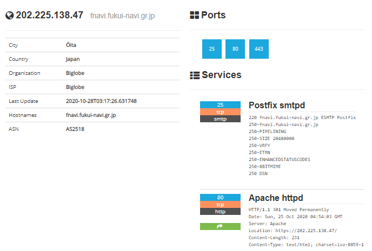Click the 202.225.138.47 IP heading
The height and width of the screenshot is (251, 372).
point(49,15)
